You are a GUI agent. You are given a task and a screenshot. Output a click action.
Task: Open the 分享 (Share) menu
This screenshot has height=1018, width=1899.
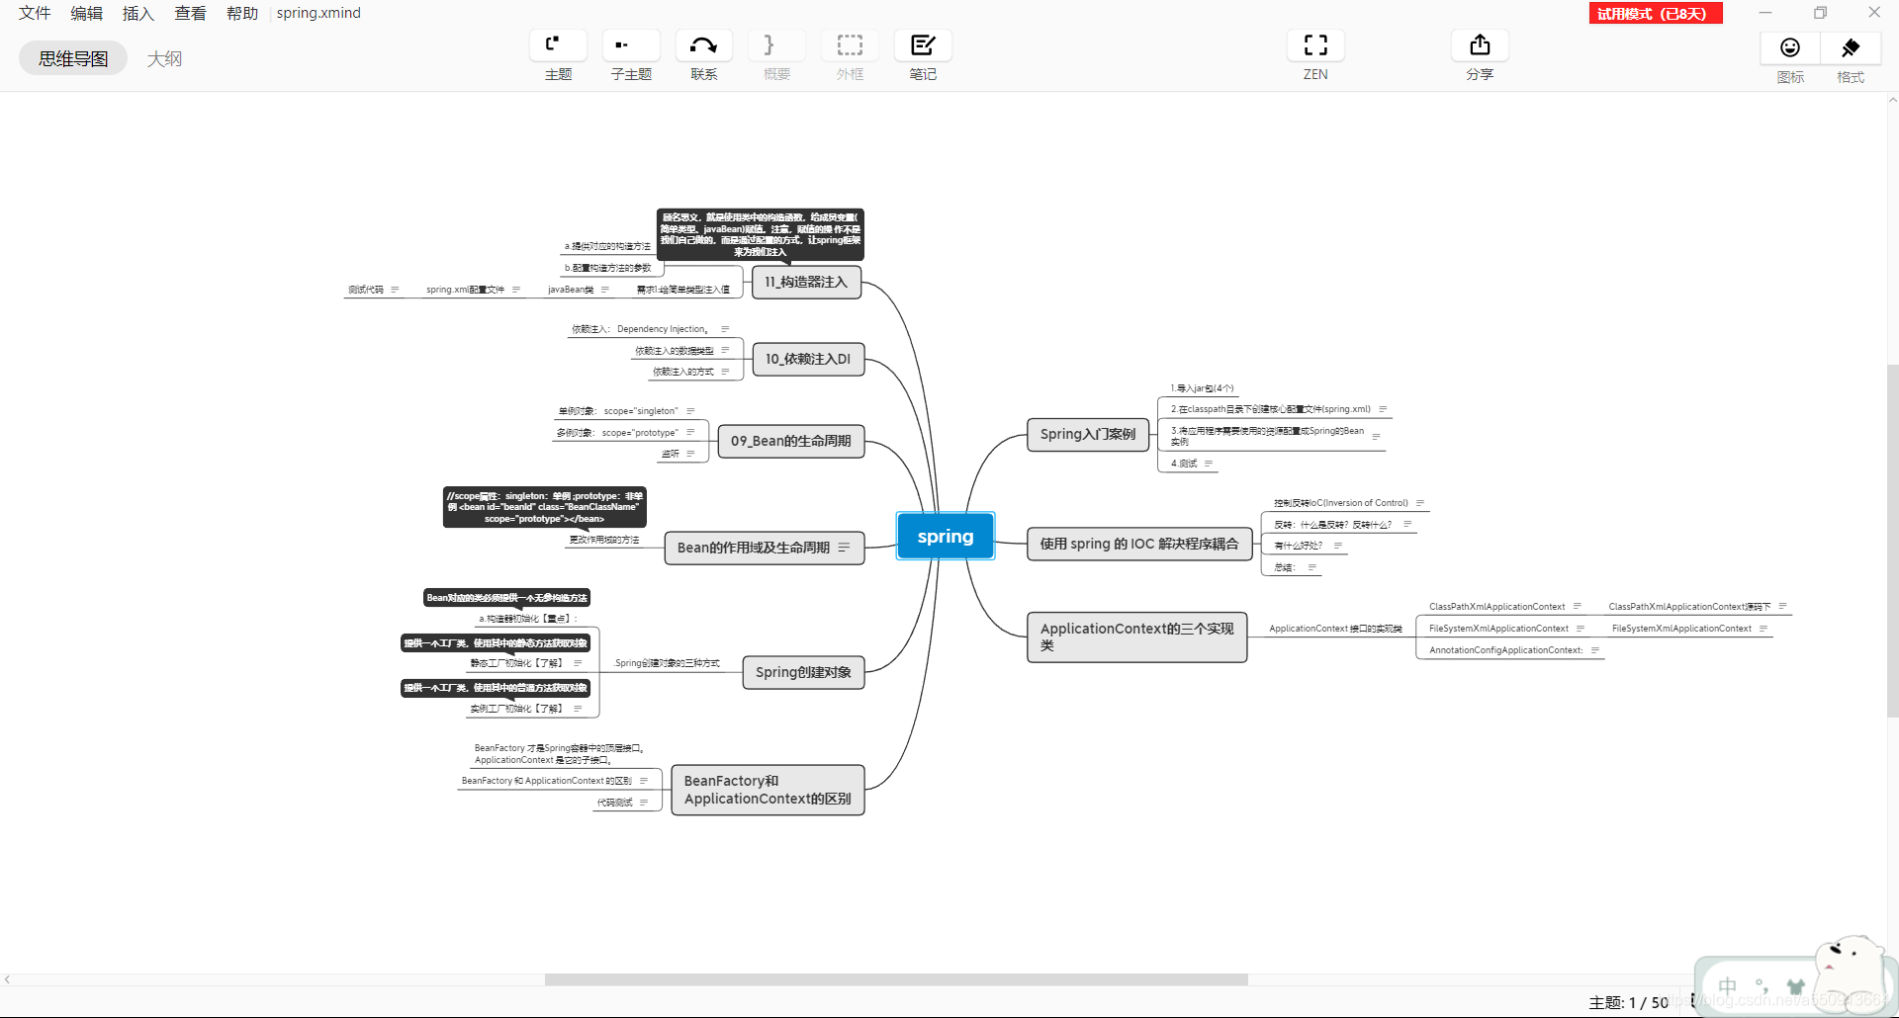pos(1480,45)
